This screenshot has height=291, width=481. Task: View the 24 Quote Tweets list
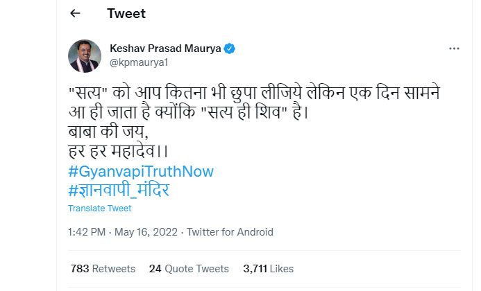(x=189, y=269)
